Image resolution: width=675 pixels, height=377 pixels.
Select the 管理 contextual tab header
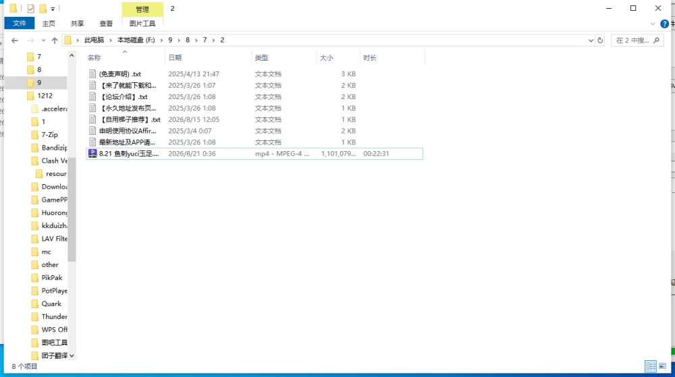(142, 9)
